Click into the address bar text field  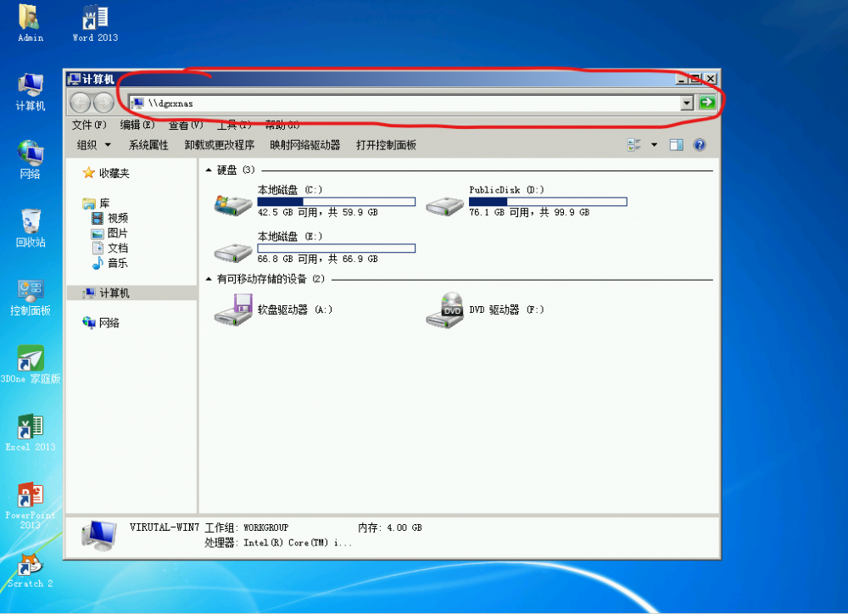[407, 103]
